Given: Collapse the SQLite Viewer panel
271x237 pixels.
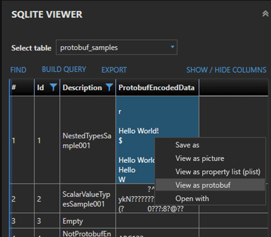Looking at the screenshot, I should [265, 14].
